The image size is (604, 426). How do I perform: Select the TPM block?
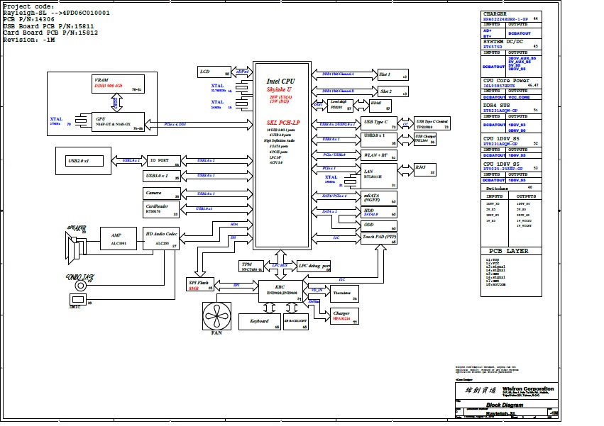pyautogui.click(x=251, y=267)
